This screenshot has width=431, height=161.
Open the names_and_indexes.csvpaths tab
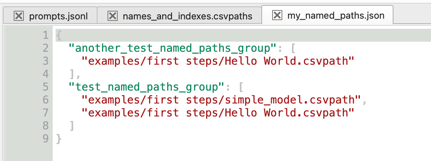pos(187,16)
